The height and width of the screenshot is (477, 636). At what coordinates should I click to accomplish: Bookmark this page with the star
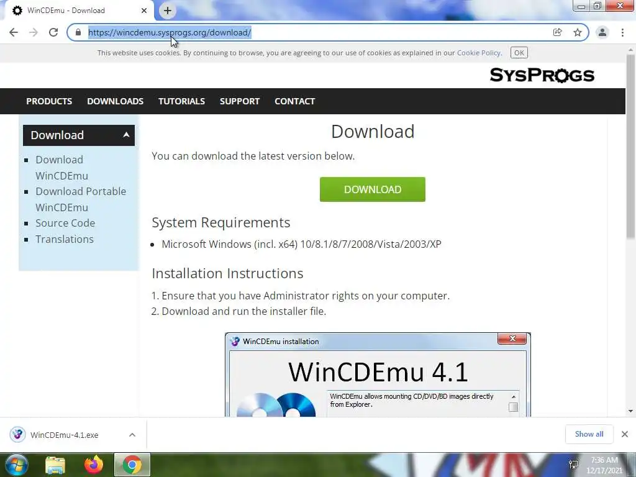tap(578, 32)
